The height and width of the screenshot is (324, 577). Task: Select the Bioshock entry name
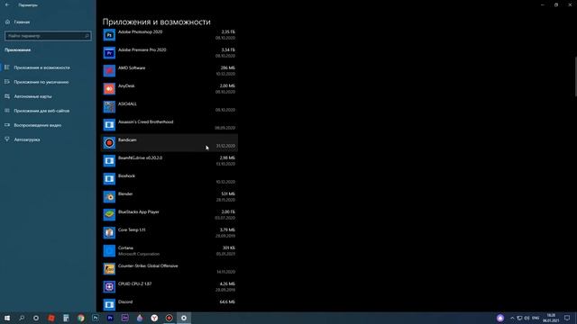pos(126,176)
